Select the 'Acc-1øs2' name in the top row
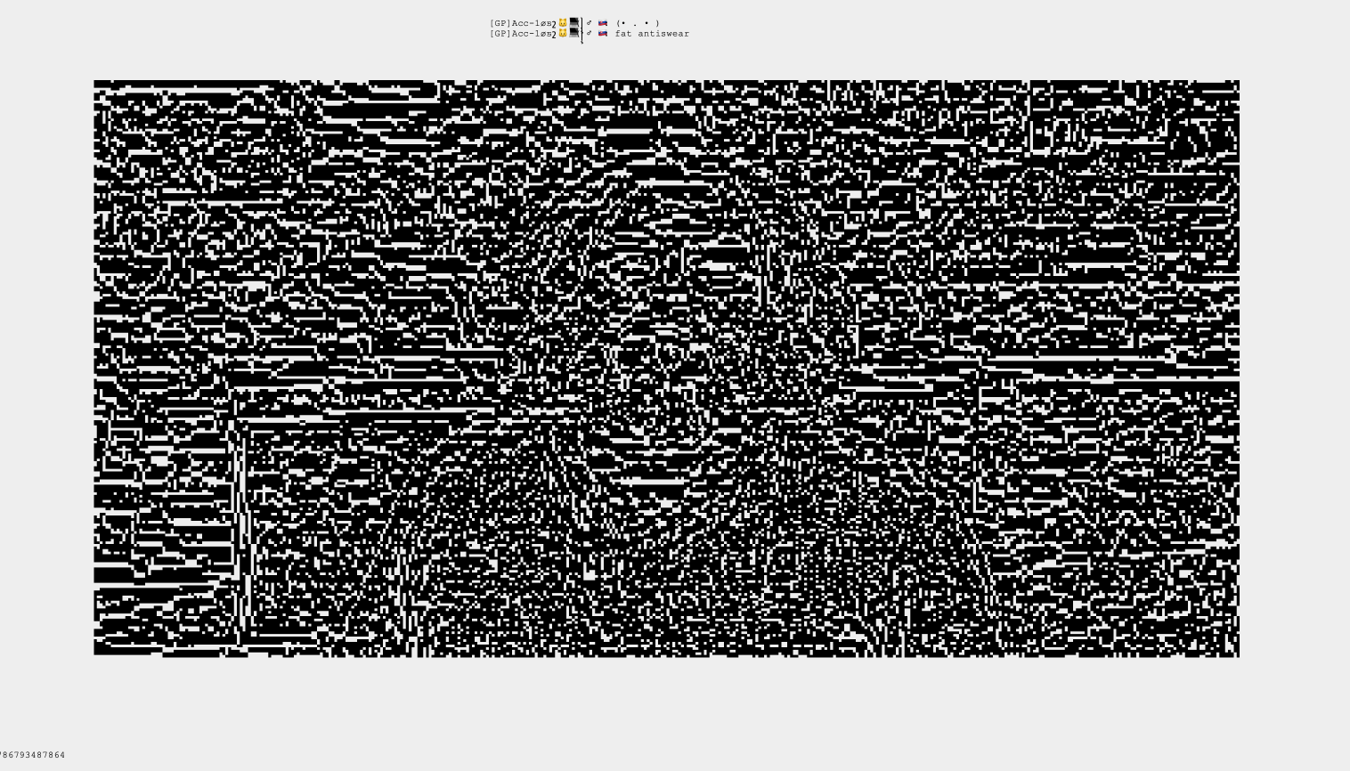 point(534,23)
